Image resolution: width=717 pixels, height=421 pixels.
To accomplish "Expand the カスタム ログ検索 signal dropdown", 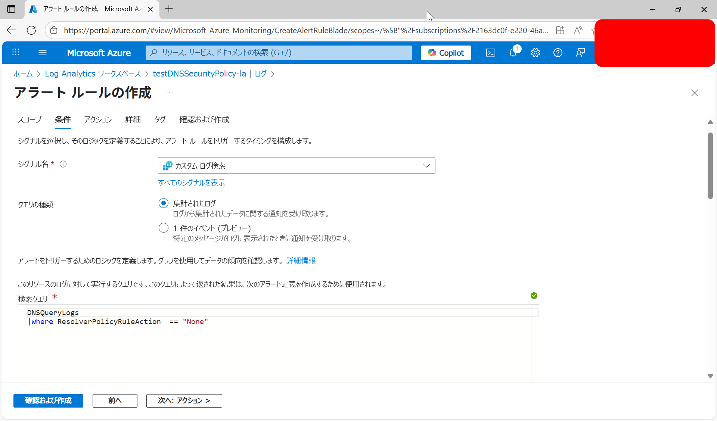I will (297, 165).
